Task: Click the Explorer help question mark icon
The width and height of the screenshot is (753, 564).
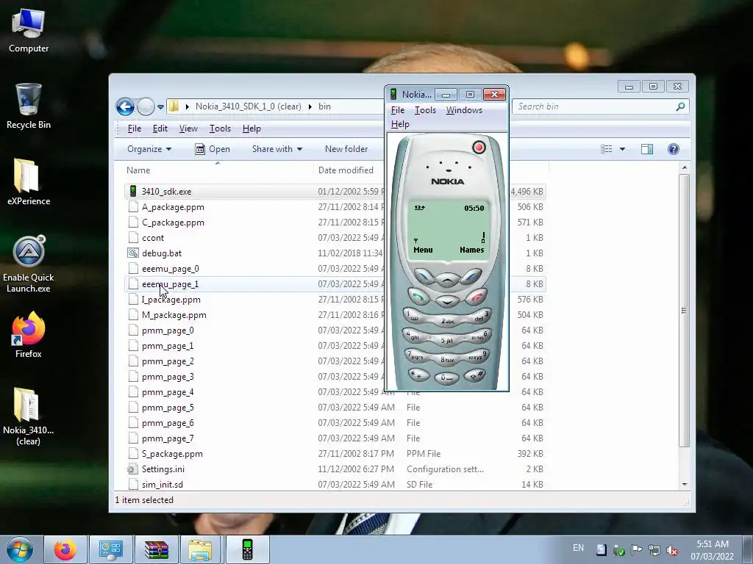Action: (674, 149)
